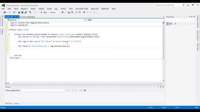Open the TEAM menu

[x=49, y=9]
